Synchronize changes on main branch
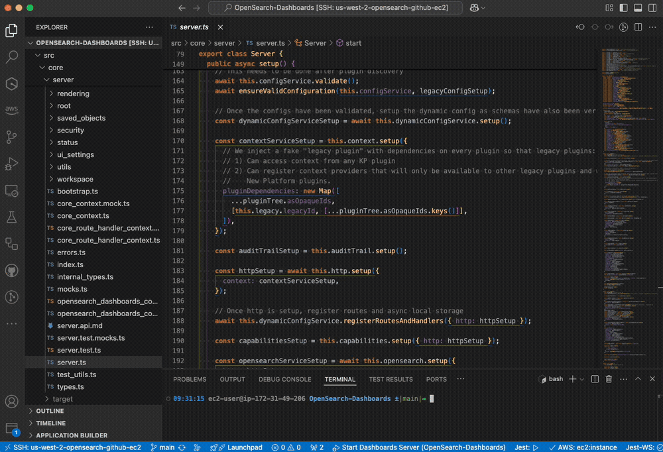The width and height of the screenshot is (663, 452). point(182,447)
